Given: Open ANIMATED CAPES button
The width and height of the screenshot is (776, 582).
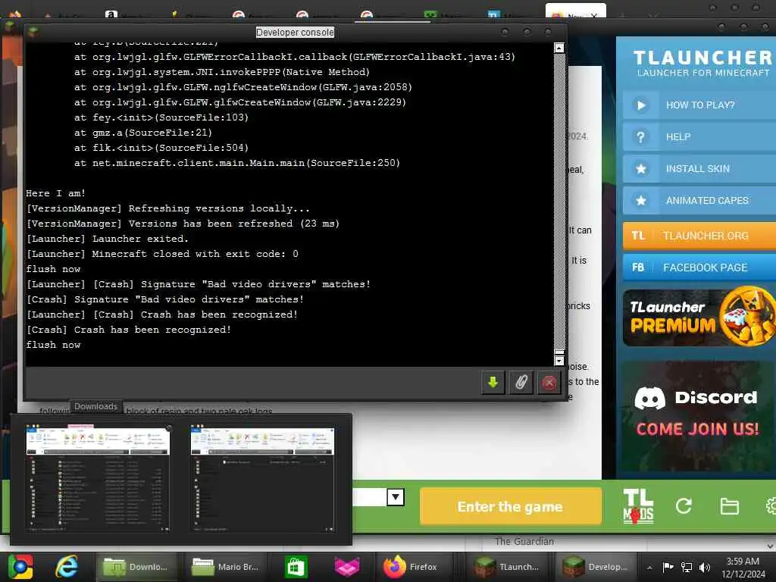Looking at the screenshot, I should tap(699, 200).
